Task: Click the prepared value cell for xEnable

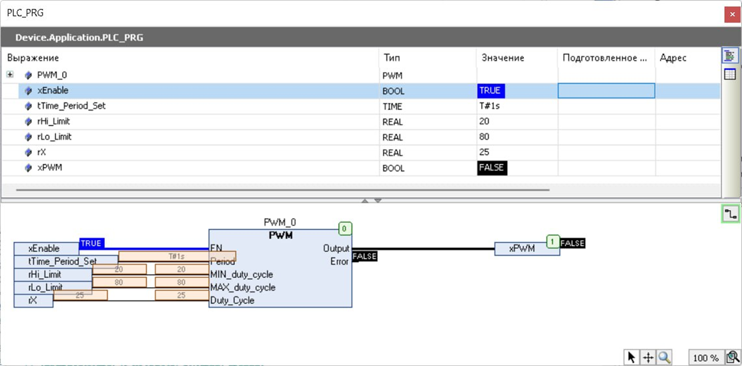Action: (606, 91)
